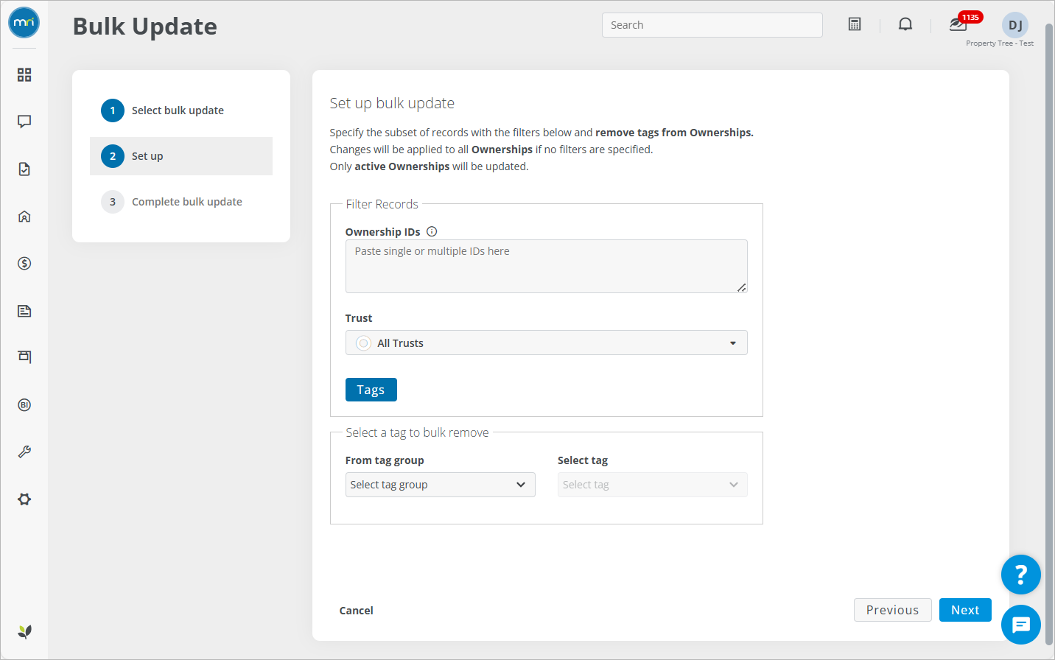This screenshot has width=1055, height=660.
Task: Open the notifications bell icon
Action: (905, 24)
